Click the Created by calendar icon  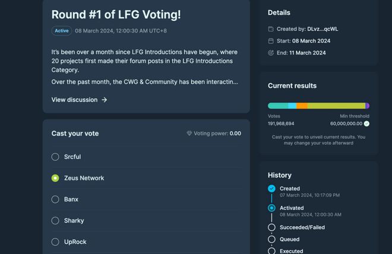[271, 29]
